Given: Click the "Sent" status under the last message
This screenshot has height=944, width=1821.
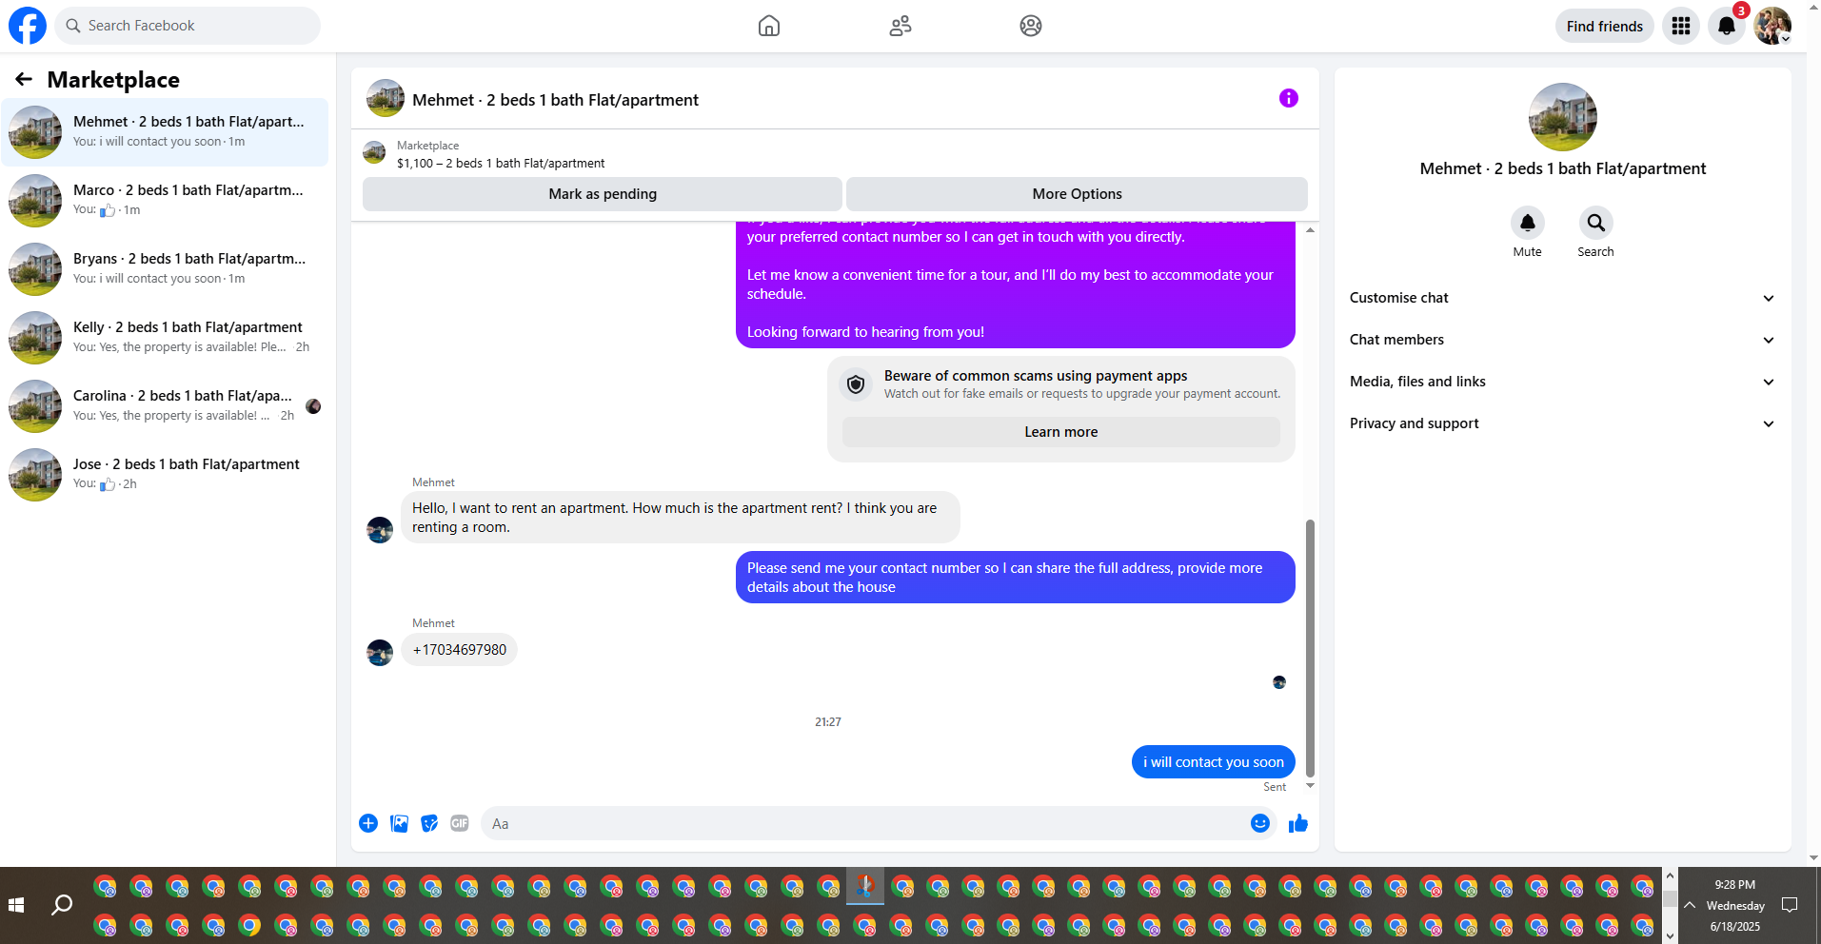Looking at the screenshot, I should (x=1275, y=787).
